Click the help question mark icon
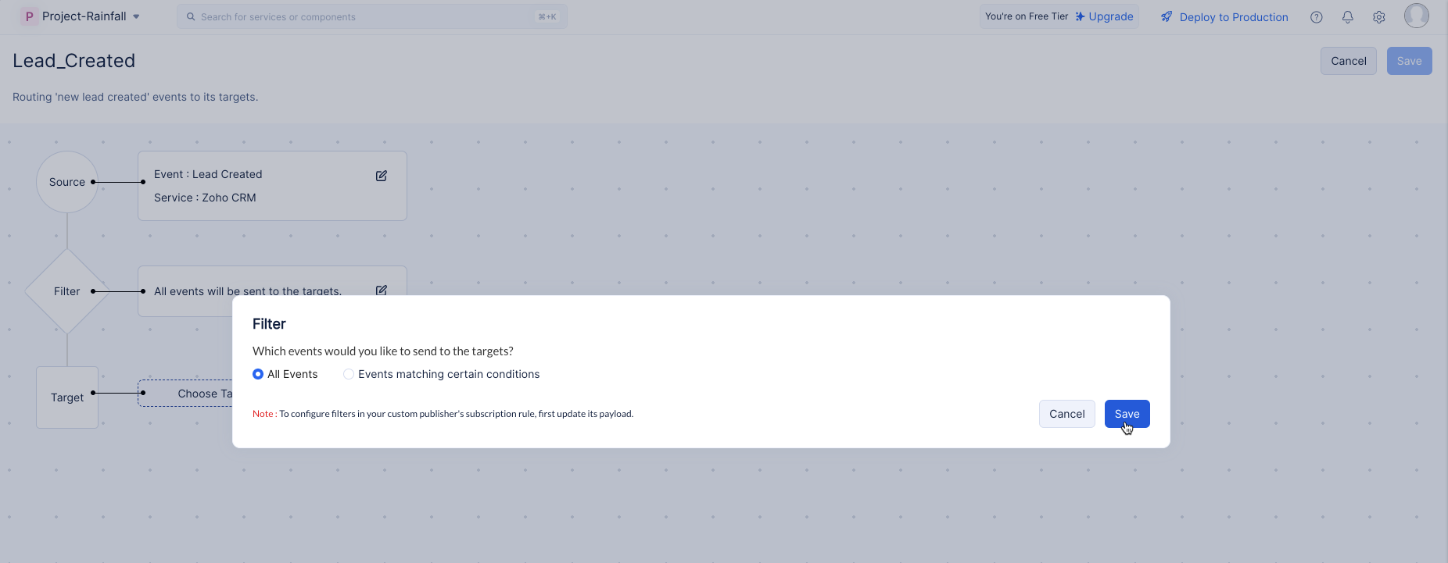The width and height of the screenshot is (1448, 563). coord(1317,17)
